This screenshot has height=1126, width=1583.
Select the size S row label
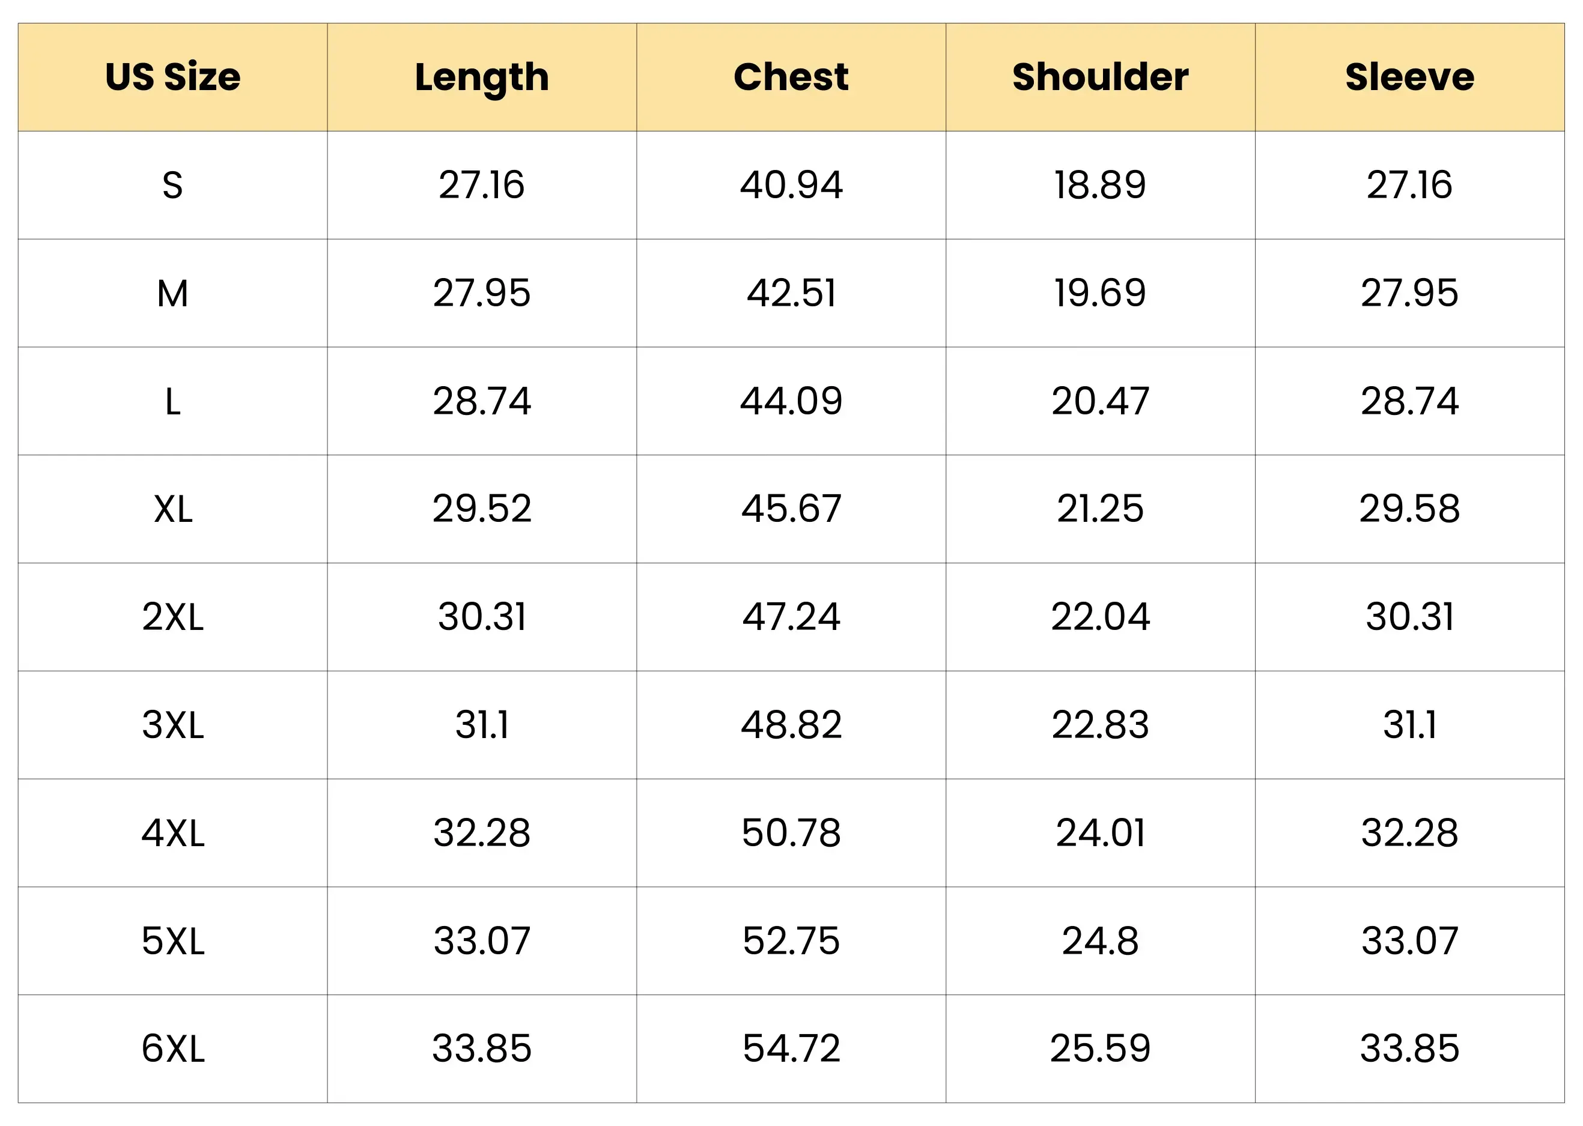coord(173,185)
